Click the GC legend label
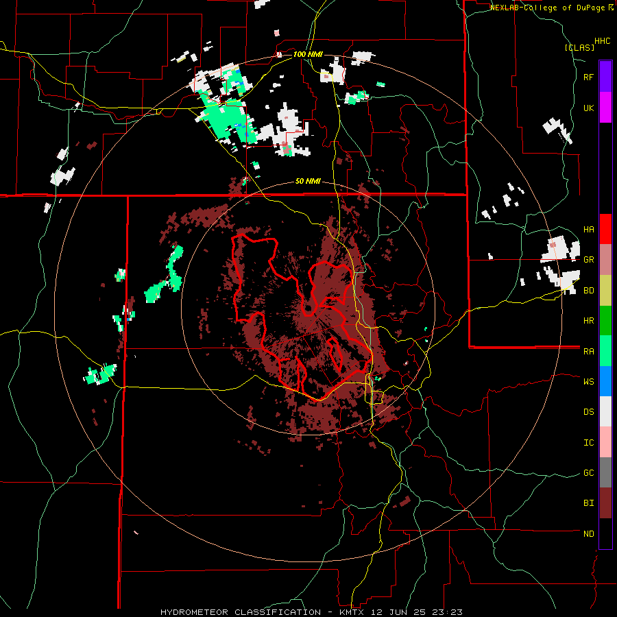Image resolution: width=617 pixels, height=617 pixels. click(588, 473)
